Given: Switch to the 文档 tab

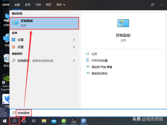Looking at the screenshot, I should pyautogui.click(x=38, y=5).
